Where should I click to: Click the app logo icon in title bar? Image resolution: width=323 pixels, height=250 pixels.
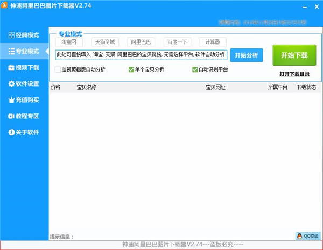point(4,5)
